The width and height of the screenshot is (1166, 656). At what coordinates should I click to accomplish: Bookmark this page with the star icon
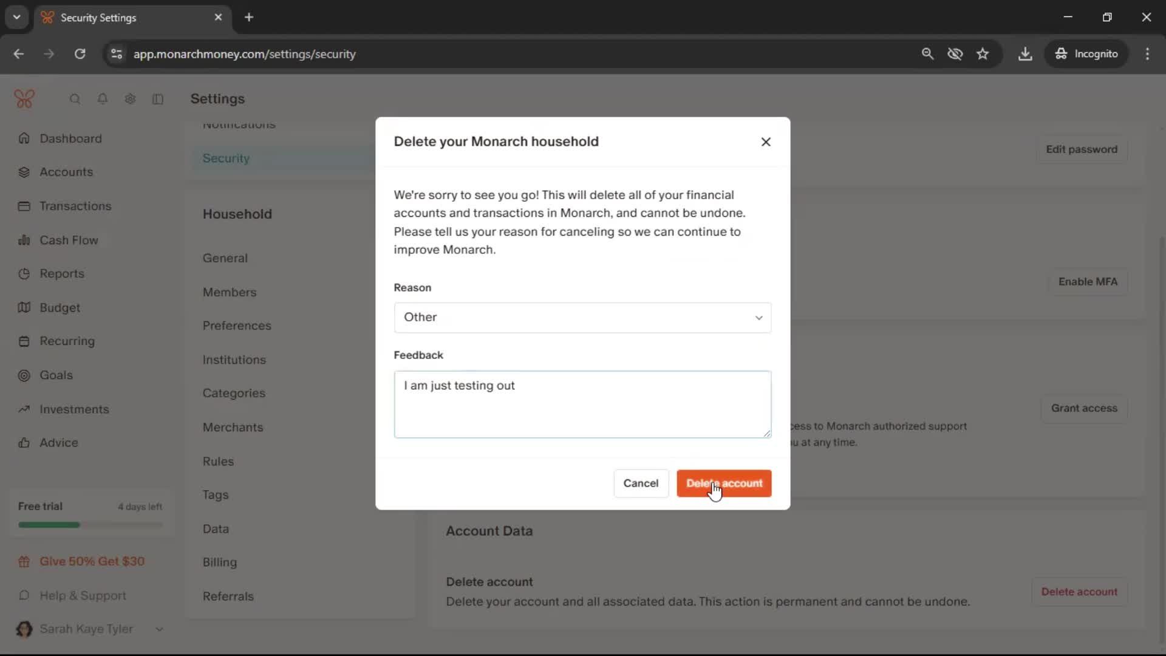[983, 54]
